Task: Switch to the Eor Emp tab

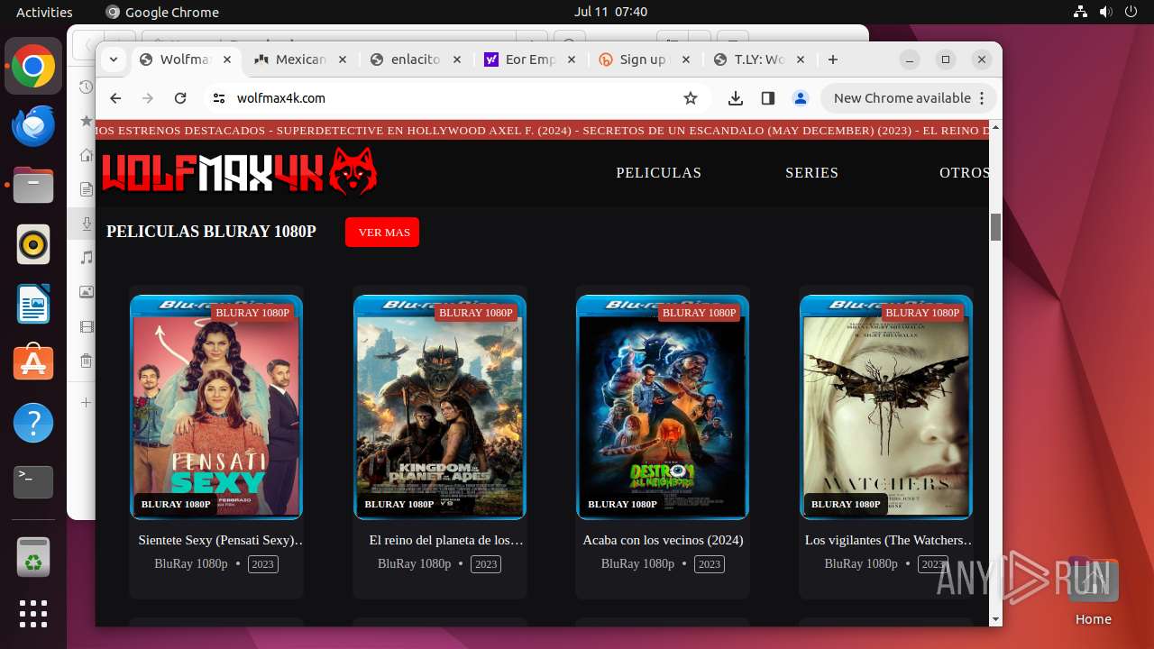Action: pos(531,59)
